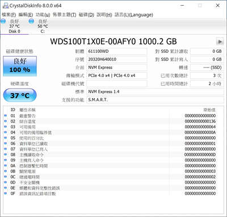Click the status icon for attribute 0A
This screenshot has height=217, width=227.
click(x=6, y=165)
